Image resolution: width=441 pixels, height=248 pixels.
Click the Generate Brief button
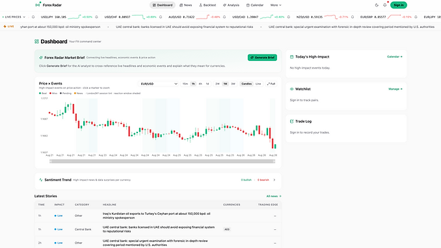262,57
